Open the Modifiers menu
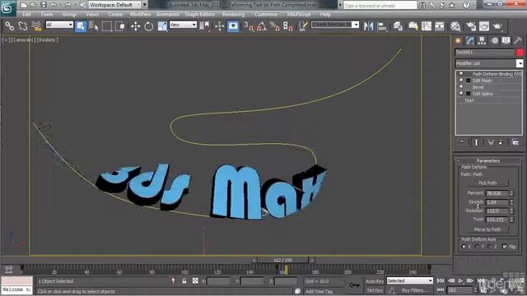The width and height of the screenshot is (527, 296). [x=140, y=15]
